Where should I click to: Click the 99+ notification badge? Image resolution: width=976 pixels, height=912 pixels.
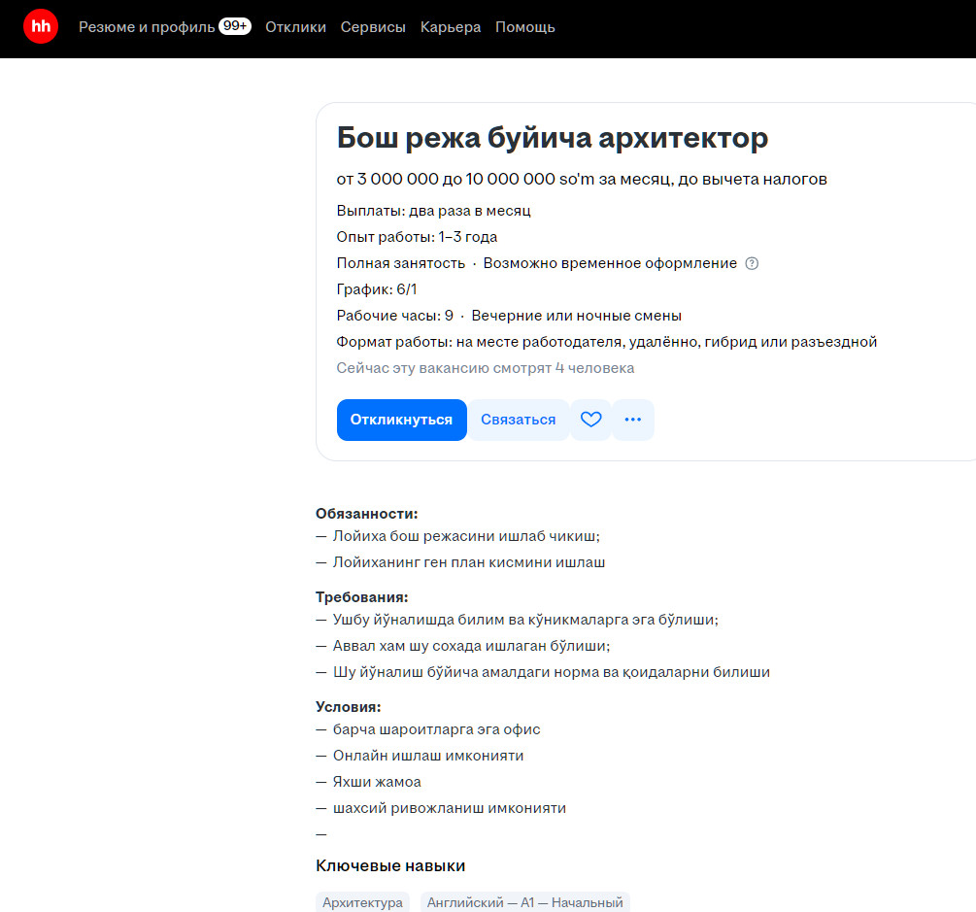(x=235, y=26)
